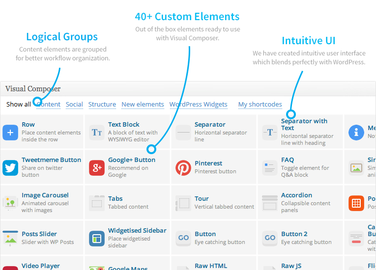The height and width of the screenshot is (270, 376).
Task: Choose the Tour element icon
Action: 183,203
